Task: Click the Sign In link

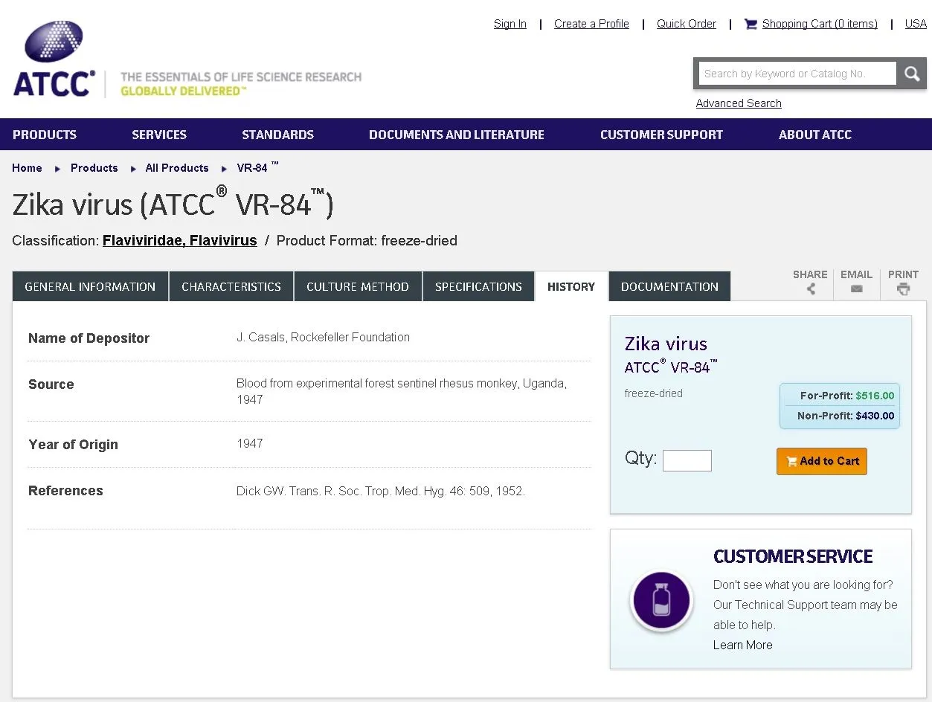Action: tap(510, 24)
